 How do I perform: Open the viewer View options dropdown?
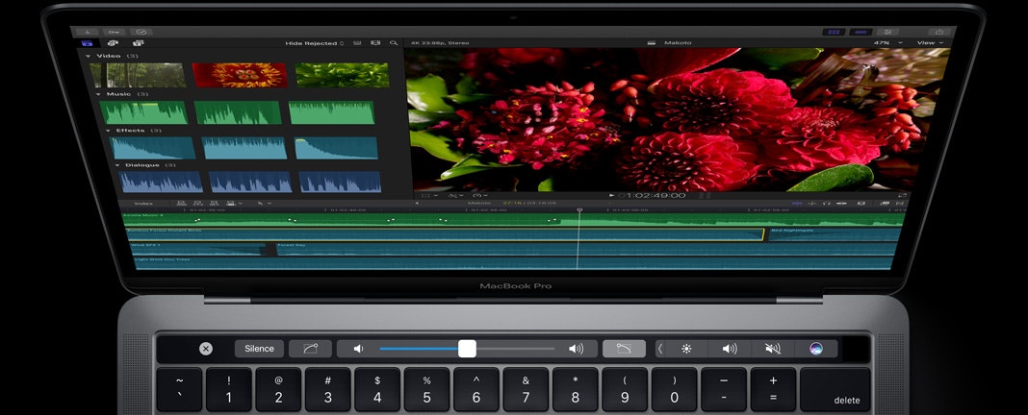pyautogui.click(x=931, y=43)
